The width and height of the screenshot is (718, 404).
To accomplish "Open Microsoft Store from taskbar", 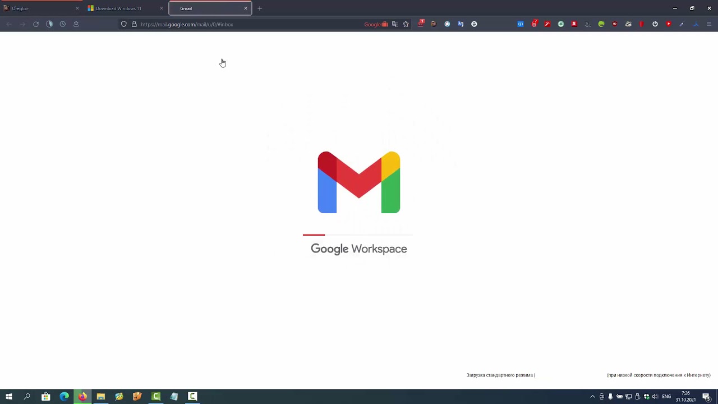I will tap(46, 397).
